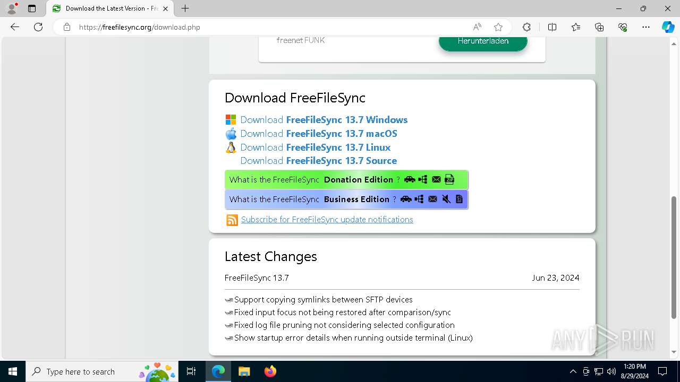Click the orange RSS feed icon
This screenshot has width=680, height=382.
click(x=232, y=220)
